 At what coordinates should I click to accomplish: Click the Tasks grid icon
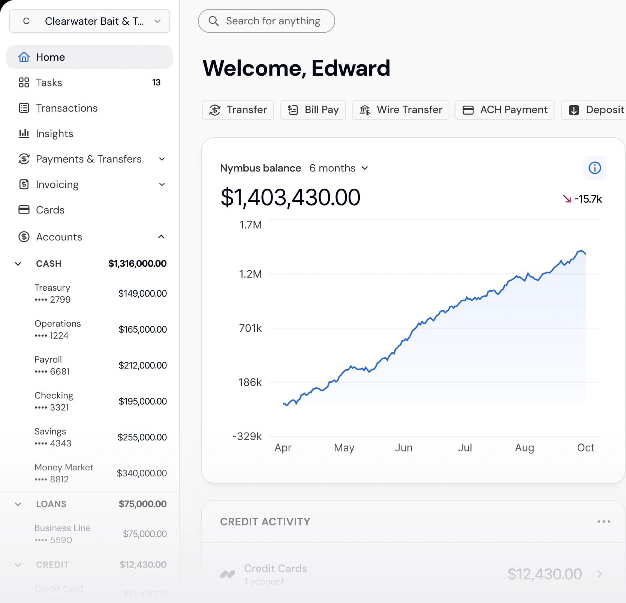point(24,82)
